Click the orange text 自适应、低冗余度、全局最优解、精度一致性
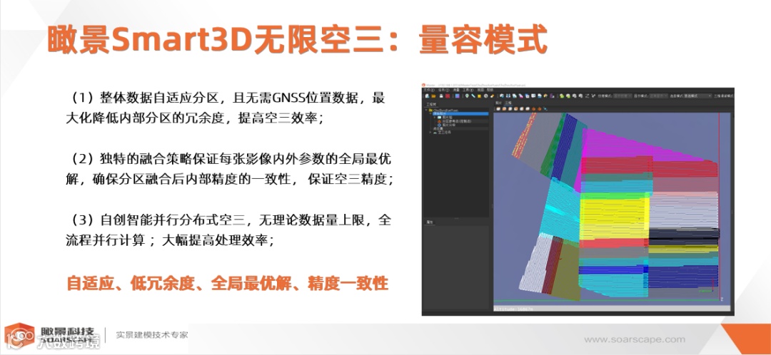Image resolution: width=771 pixels, height=355 pixels. tap(227, 283)
